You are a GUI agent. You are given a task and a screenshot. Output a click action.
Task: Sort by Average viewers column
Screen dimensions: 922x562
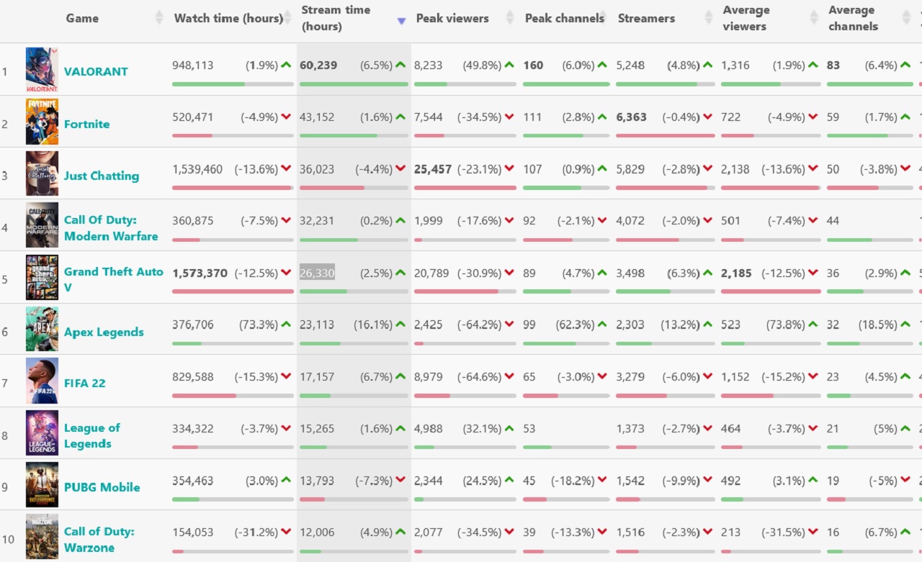tap(746, 18)
